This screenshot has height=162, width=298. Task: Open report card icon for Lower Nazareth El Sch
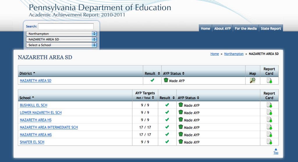pyautogui.click(x=269, y=113)
